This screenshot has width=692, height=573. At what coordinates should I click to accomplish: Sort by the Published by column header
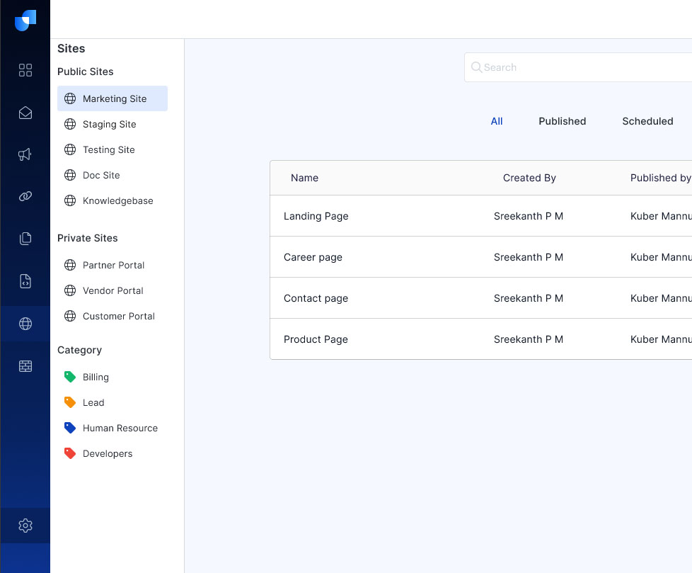pos(660,178)
